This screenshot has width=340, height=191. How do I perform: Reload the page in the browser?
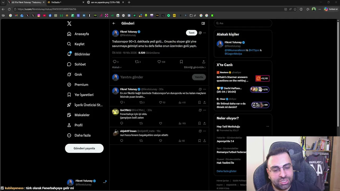[9, 9]
